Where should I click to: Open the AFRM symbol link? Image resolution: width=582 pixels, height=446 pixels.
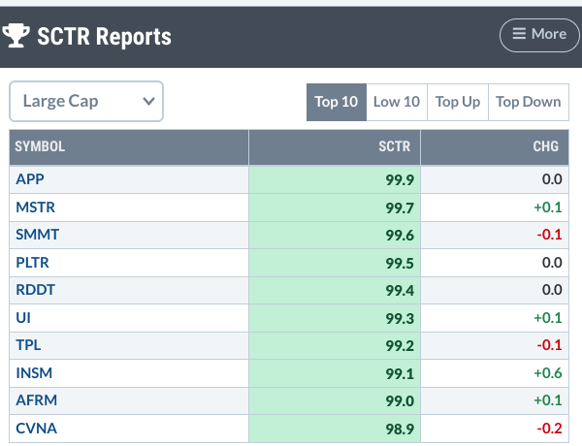pyautogui.click(x=37, y=400)
